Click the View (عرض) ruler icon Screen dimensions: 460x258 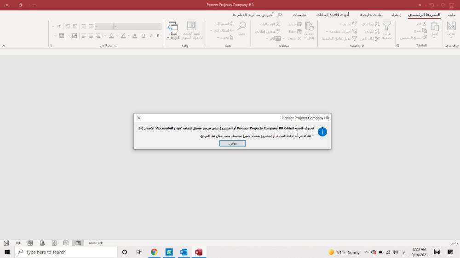click(x=451, y=26)
